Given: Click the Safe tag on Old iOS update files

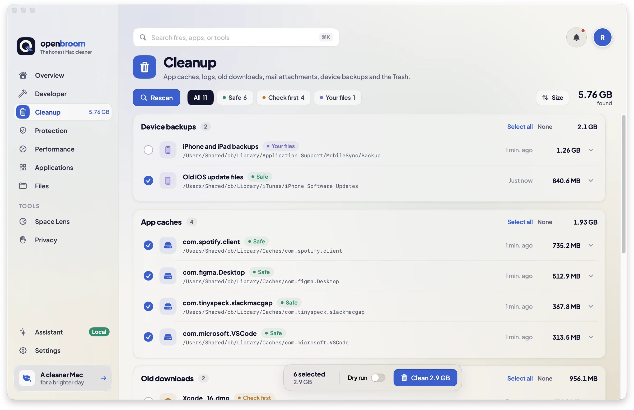Looking at the screenshot, I should (260, 177).
